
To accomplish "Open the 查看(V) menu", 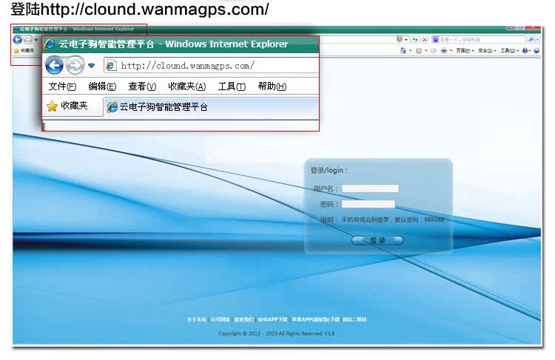I will tap(142, 86).
